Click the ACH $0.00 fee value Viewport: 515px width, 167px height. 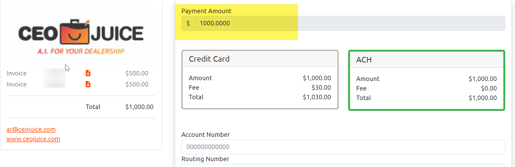489,88
